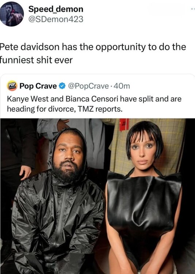Open the @PopCrave handle
The height and width of the screenshot is (274, 195).
click(x=88, y=86)
